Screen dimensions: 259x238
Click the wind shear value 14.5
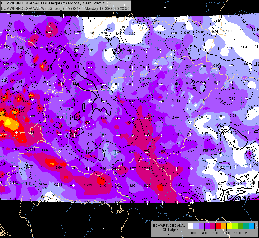tap(234, 132)
